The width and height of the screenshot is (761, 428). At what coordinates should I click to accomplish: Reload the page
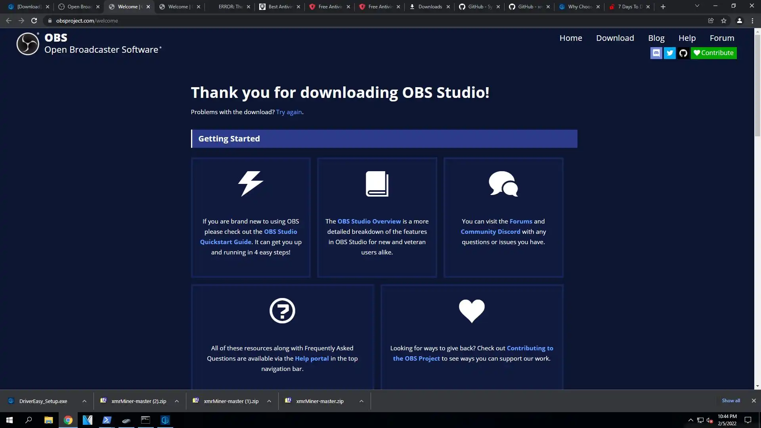pos(34,21)
